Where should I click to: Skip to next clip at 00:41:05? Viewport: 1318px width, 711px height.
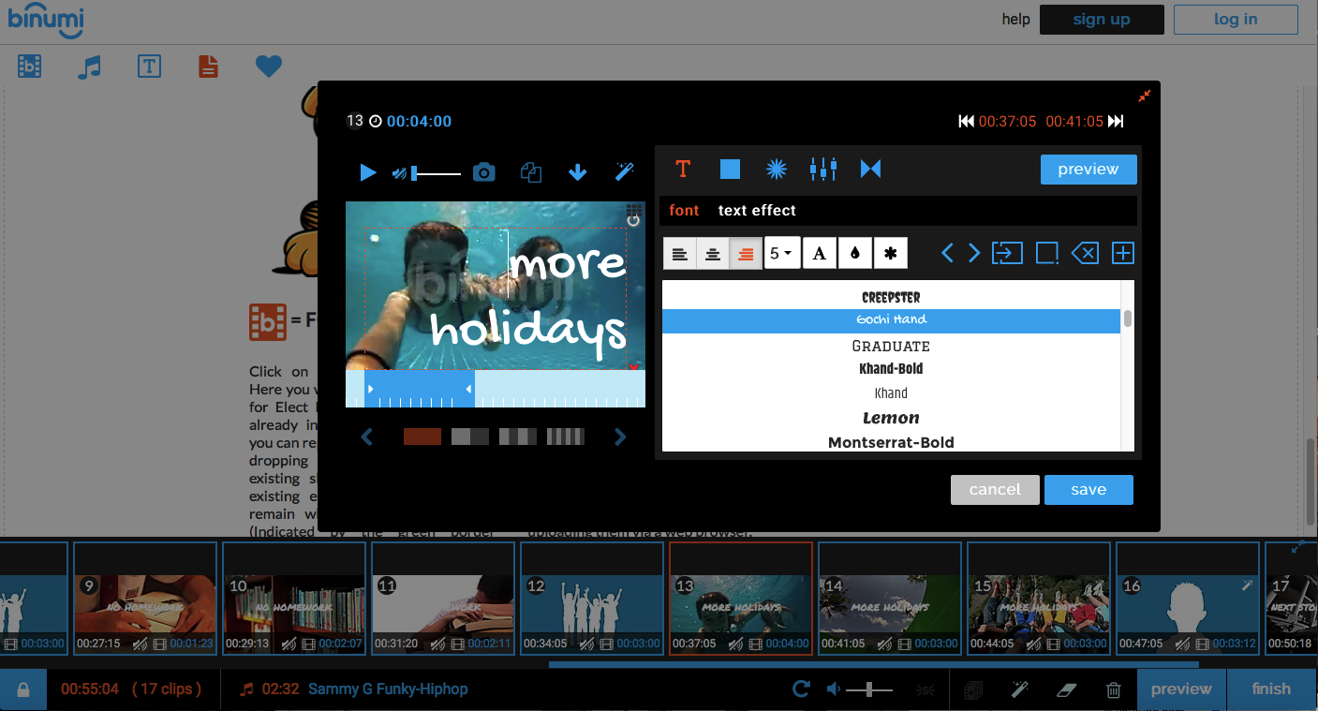click(x=1116, y=121)
